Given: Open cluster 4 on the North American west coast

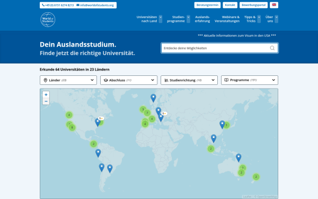Looking at the screenshot, I should (x=69, y=115).
